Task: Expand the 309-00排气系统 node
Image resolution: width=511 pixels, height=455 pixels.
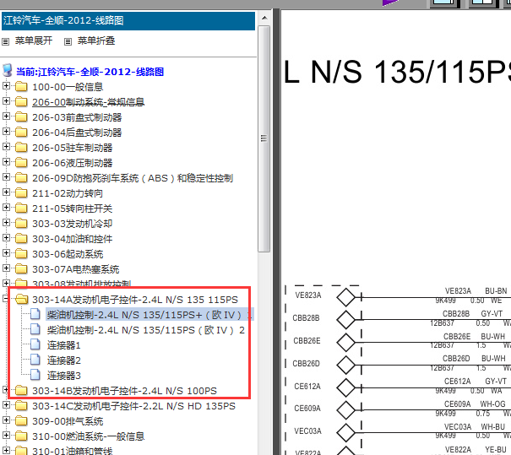Action: tap(6, 420)
